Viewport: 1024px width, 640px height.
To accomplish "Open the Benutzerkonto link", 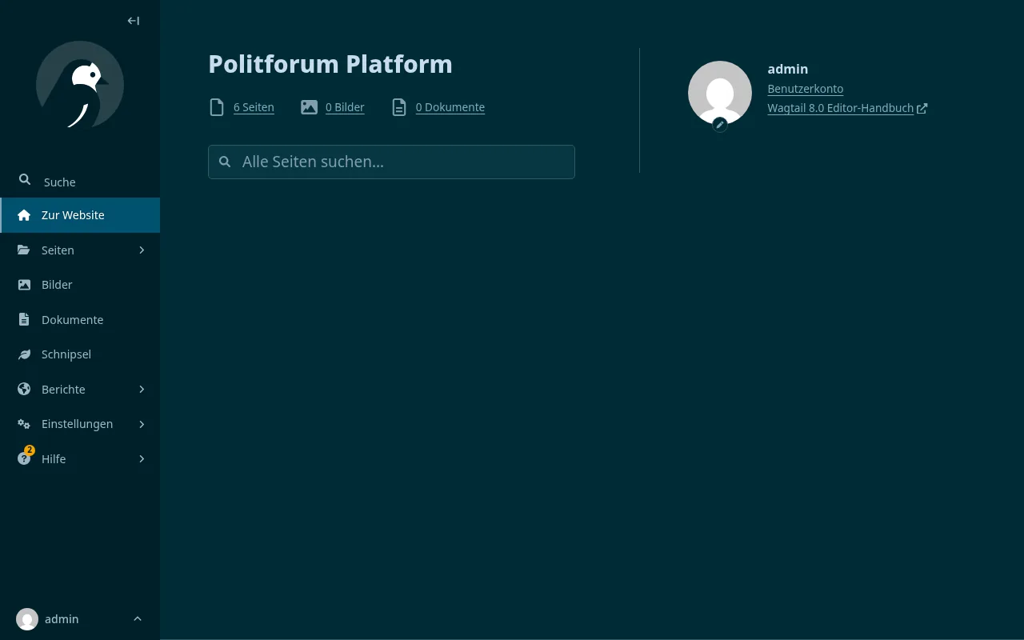I will point(805,89).
